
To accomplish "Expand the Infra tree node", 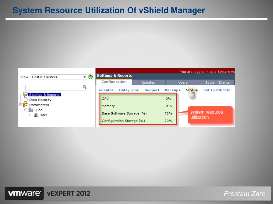I will click(31, 115).
